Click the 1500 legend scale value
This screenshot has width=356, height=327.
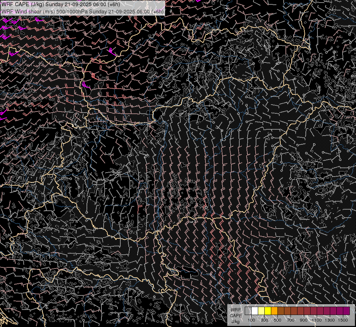(x=343, y=320)
